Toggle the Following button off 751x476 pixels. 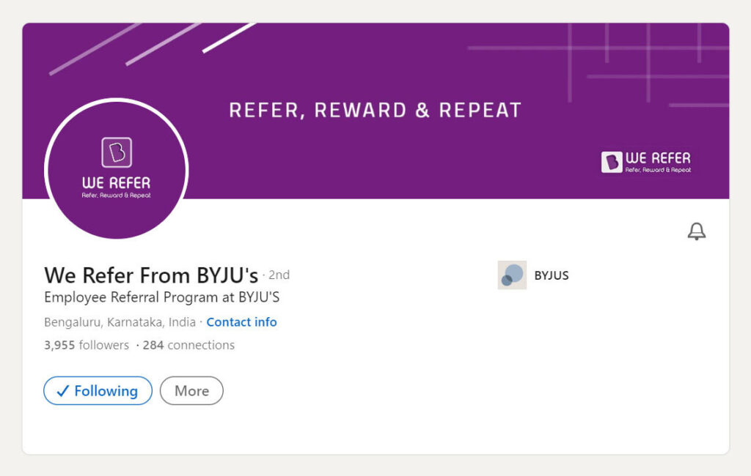pos(98,391)
